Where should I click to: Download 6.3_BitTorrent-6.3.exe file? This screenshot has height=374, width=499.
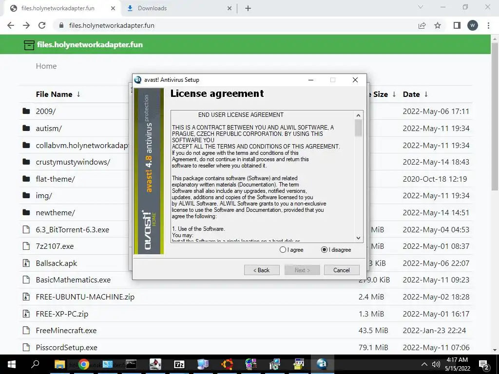73,230
